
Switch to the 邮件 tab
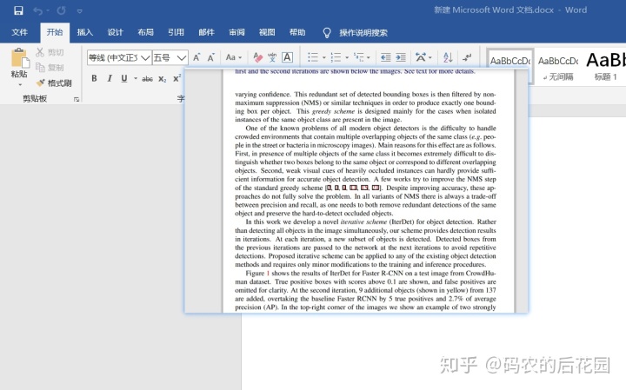click(206, 32)
